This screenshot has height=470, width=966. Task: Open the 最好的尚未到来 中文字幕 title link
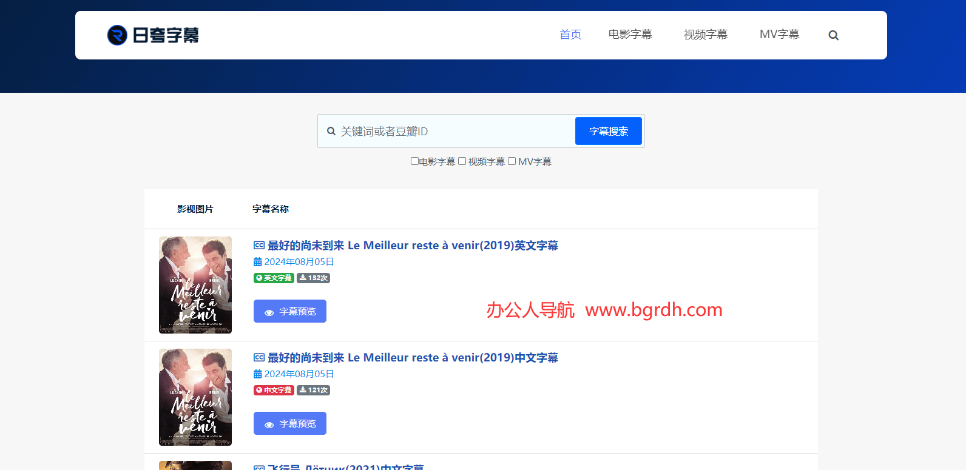pyautogui.click(x=413, y=358)
